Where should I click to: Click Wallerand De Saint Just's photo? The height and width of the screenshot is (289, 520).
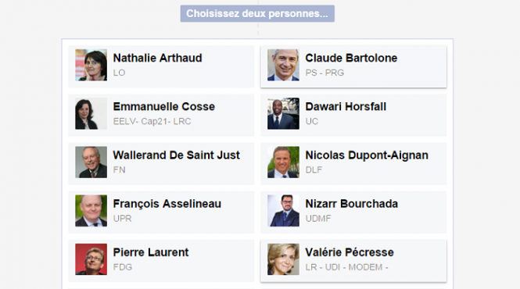pos(91,162)
